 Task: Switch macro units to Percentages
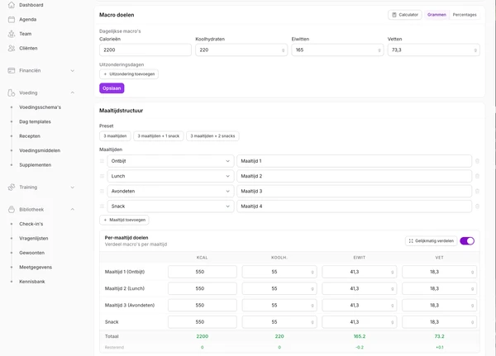point(465,15)
